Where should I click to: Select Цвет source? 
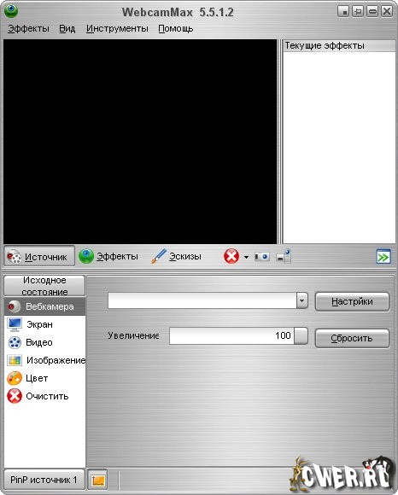point(45,378)
